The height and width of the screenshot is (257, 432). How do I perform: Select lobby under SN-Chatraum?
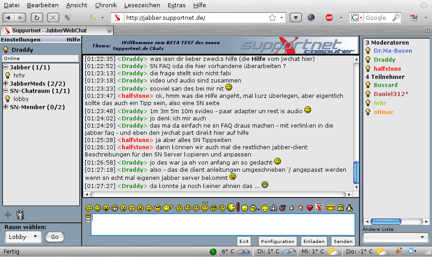tap(21, 99)
